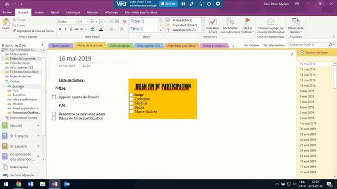Click the pointer icon in Via bar
The height and width of the screenshot is (189, 337).
201,4
